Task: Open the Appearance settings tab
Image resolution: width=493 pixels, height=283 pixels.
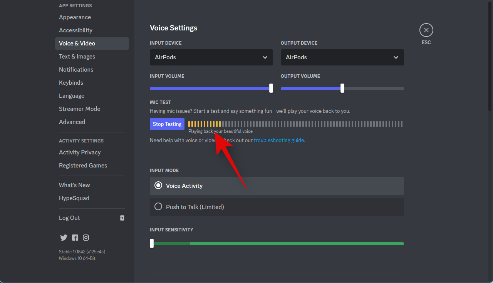Action: tap(75, 17)
